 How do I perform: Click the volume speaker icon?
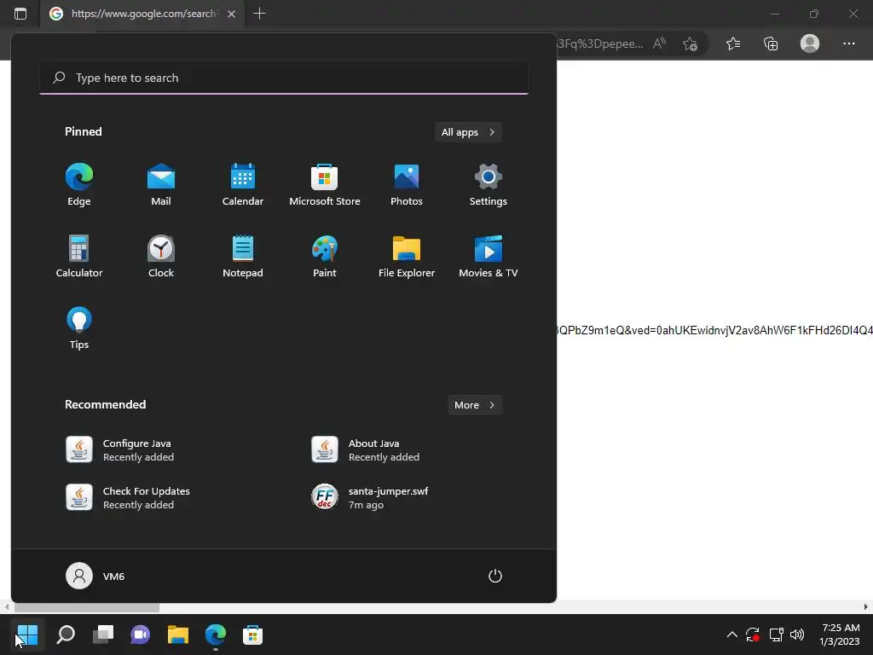(x=797, y=635)
